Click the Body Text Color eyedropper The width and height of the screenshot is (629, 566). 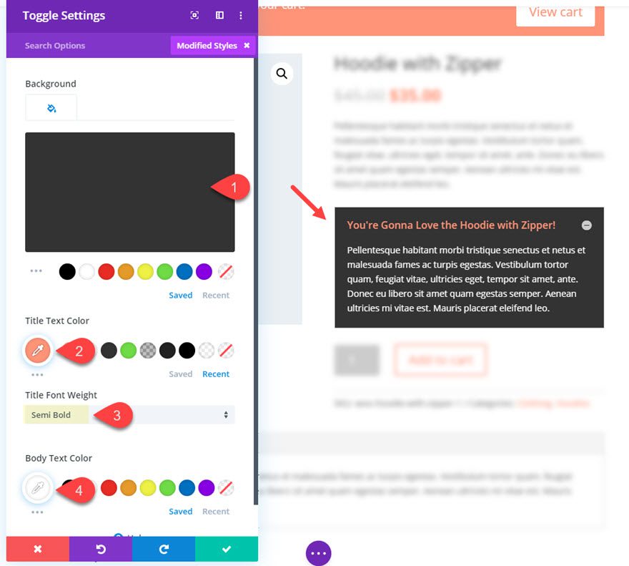point(38,488)
